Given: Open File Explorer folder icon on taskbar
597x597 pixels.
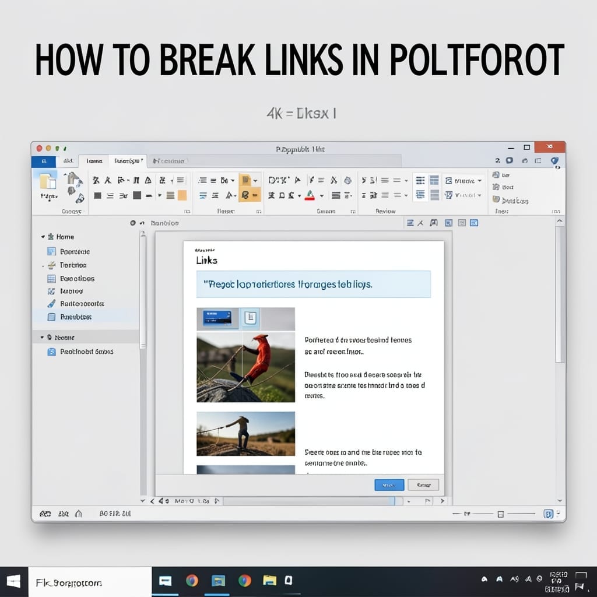Looking at the screenshot, I should point(269,580).
